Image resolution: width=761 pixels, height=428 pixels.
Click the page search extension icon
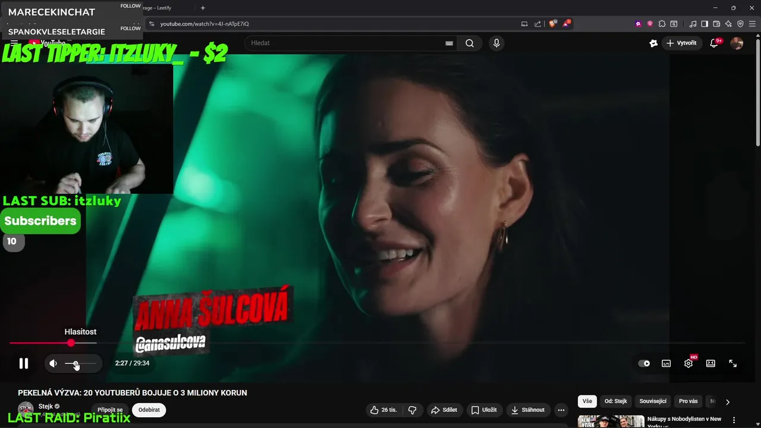click(x=674, y=24)
